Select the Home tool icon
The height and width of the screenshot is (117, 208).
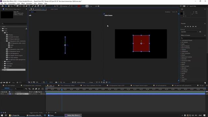pyautogui.click(x=3, y=6)
